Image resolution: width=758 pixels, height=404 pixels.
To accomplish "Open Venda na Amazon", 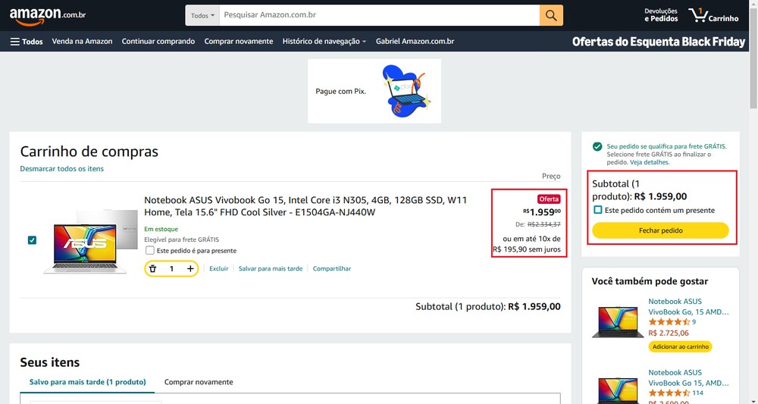I will click(82, 42).
